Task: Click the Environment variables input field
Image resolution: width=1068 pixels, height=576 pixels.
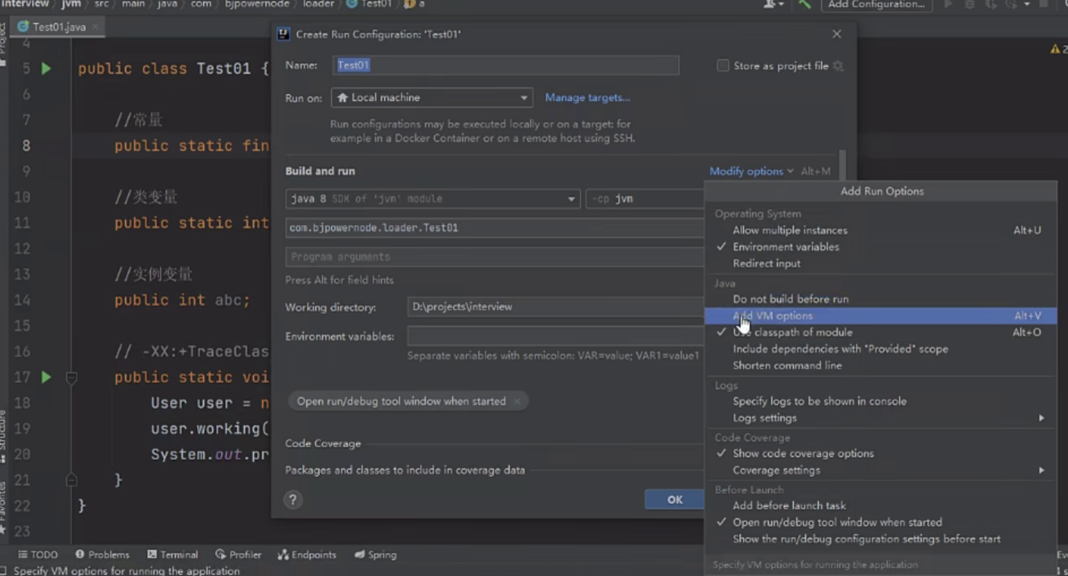Action: click(x=555, y=336)
